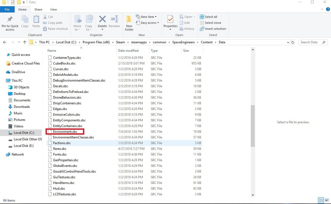Select This PC in navigation pane
This screenshot has width=331, height=204.
[x=17, y=81]
